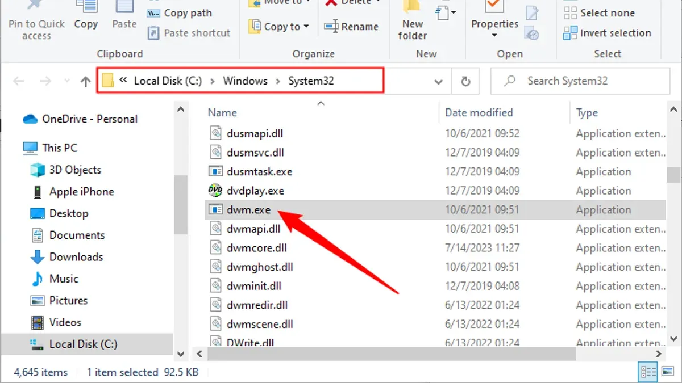Click the dwm.exe application icon
The image size is (682, 383).
[x=215, y=209]
